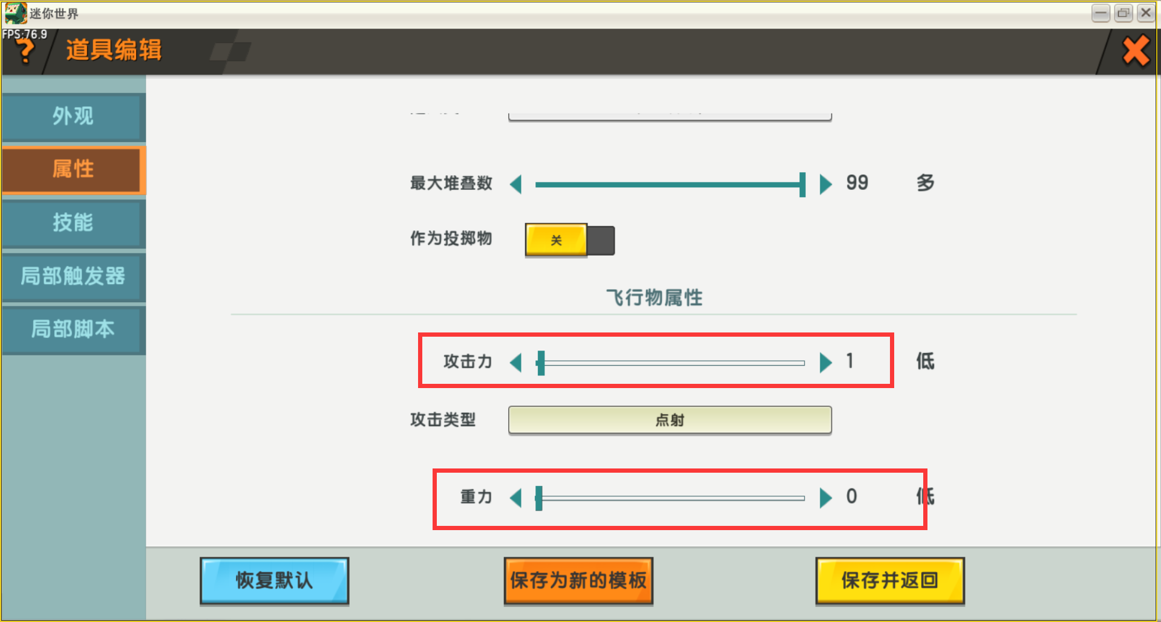Open the 攻击类型 dropdown showing 点射
1161x622 pixels.
click(670, 420)
